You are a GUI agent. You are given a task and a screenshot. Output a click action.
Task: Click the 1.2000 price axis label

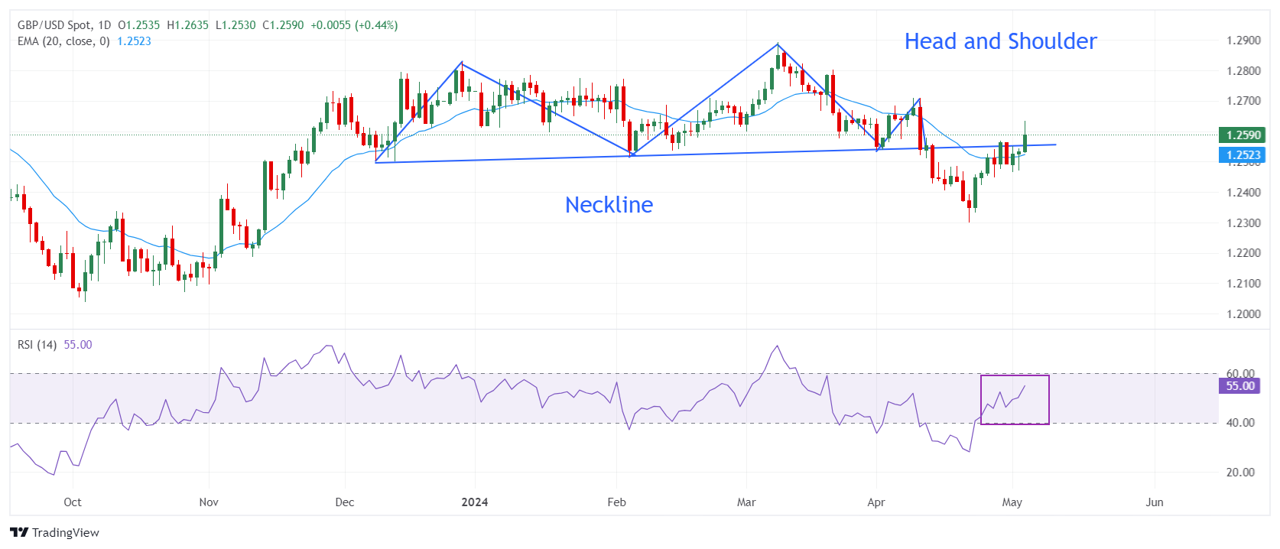point(1243,314)
